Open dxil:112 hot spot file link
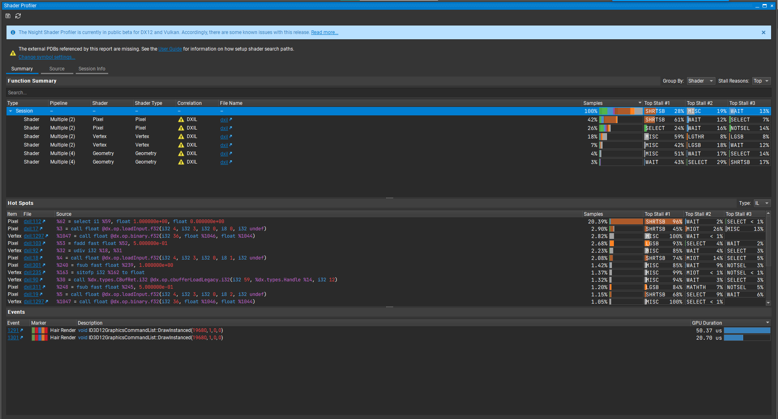This screenshot has width=778, height=419. (x=32, y=221)
